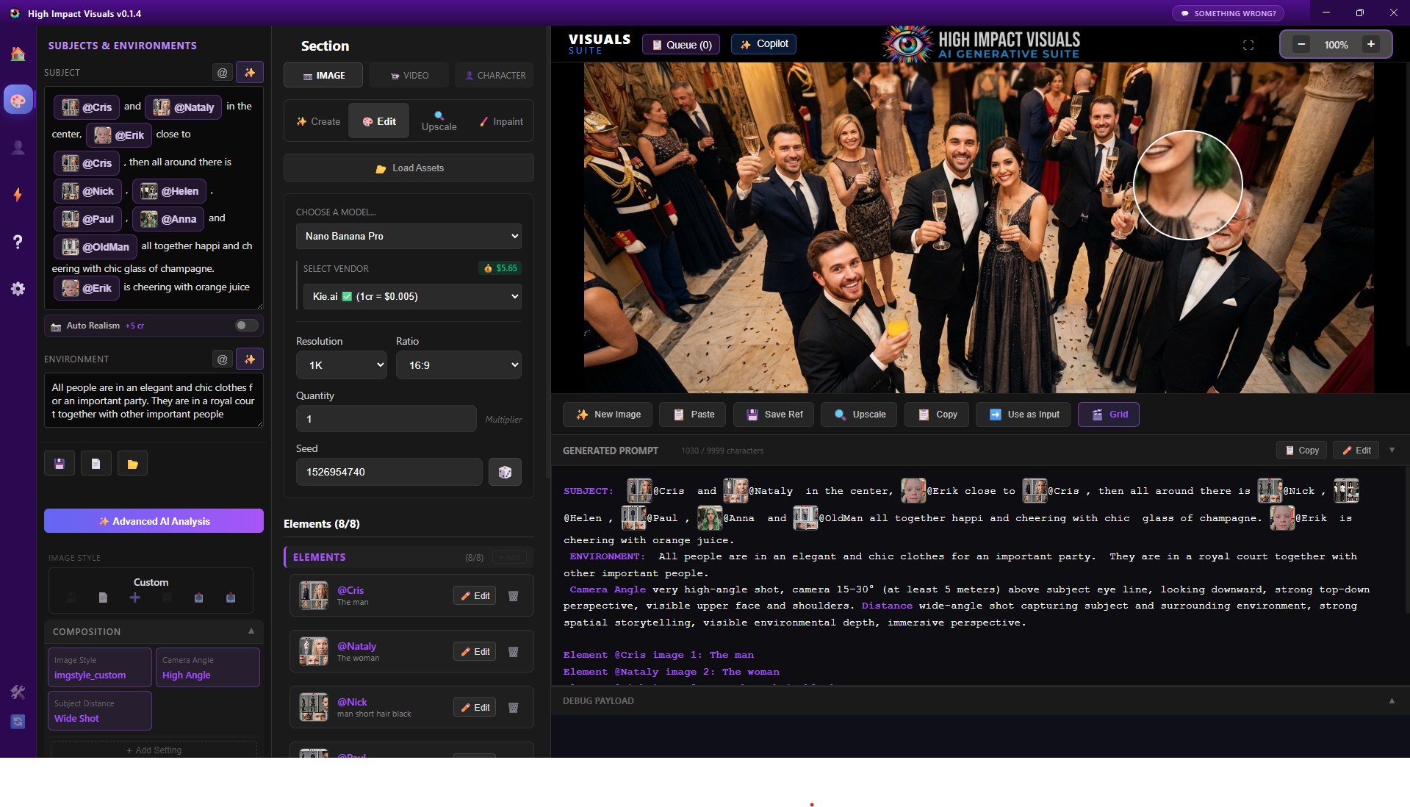Select the Inpaint mode
Viewport: 1410px width, 807px height.
coord(501,121)
